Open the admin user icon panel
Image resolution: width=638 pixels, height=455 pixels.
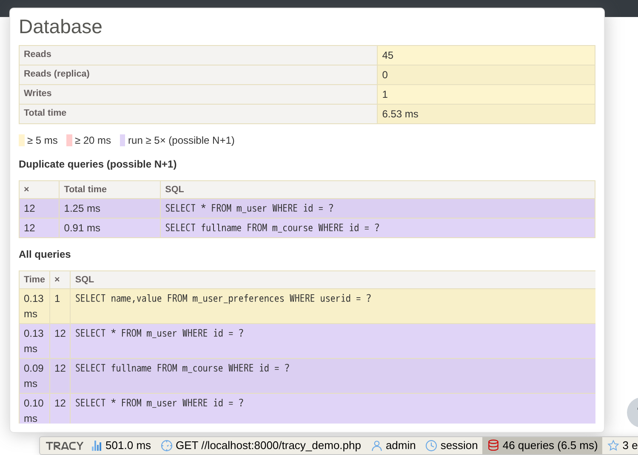377,446
